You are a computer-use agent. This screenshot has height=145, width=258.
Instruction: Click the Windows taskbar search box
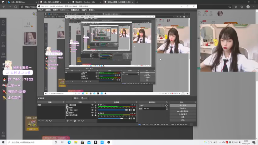coord(30,142)
